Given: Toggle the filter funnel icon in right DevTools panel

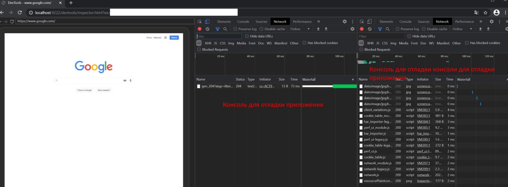Looking at the screenshot, I should coord(380,29).
